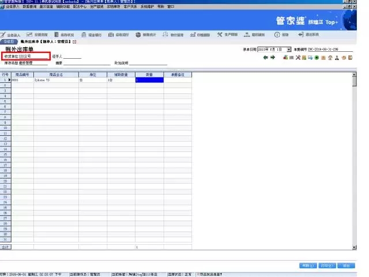The height and width of the screenshot is (277, 369).
Task: Open the 系统维护 menu
Action: click(x=148, y=6)
